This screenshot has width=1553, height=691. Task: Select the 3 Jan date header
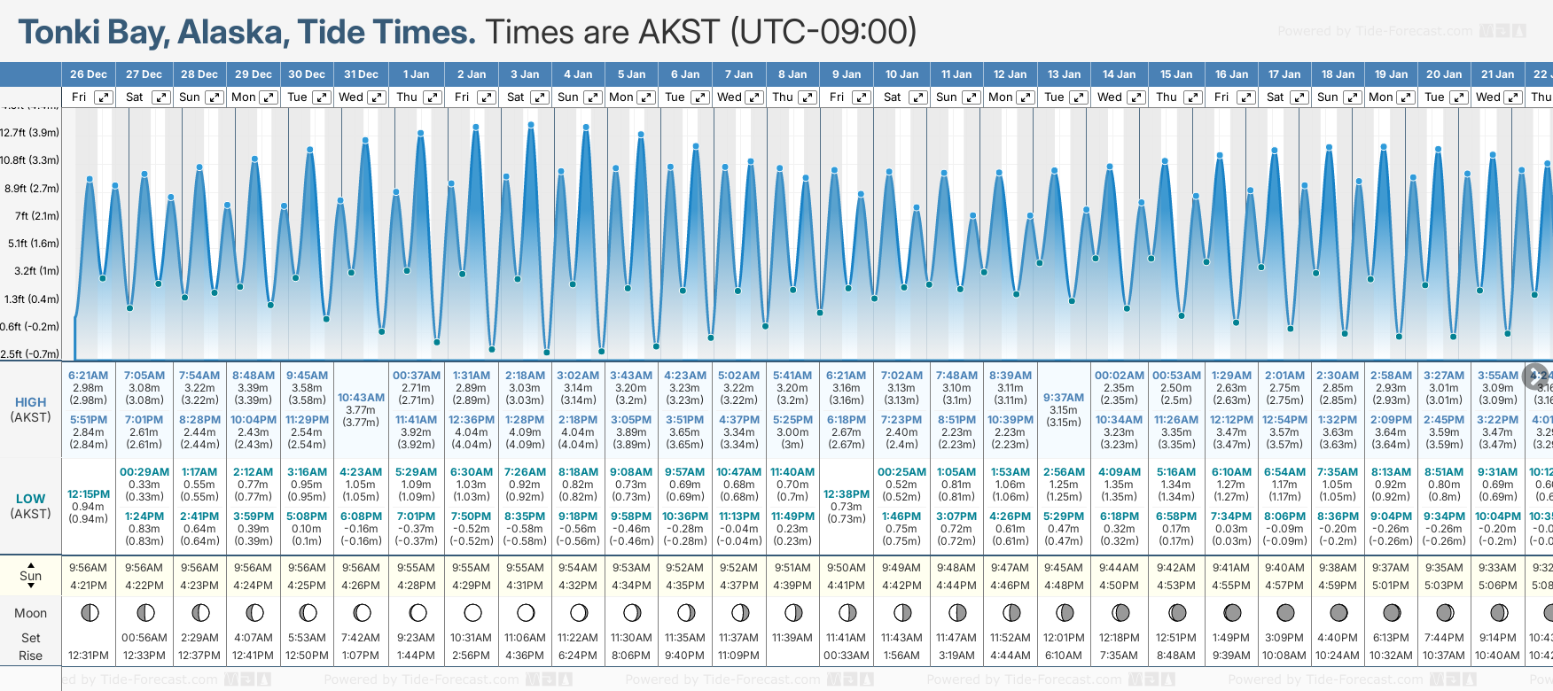[x=525, y=74]
